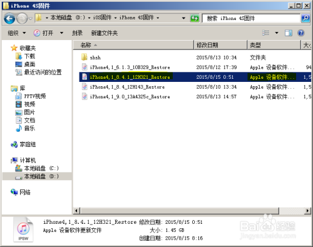The width and height of the screenshot is (313, 247).
Task: Click the 刻录 toolbar button
Action: click(x=77, y=33)
